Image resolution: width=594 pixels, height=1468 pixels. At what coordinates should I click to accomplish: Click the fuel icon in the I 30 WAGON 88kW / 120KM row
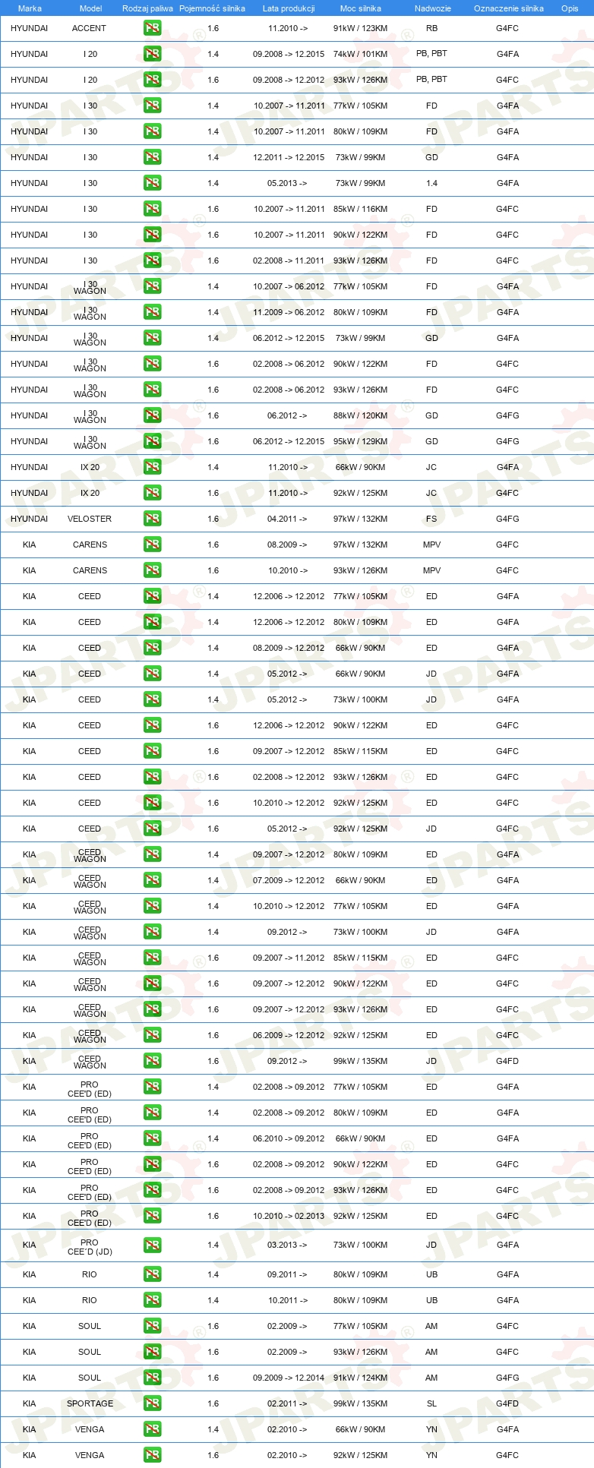click(x=152, y=415)
